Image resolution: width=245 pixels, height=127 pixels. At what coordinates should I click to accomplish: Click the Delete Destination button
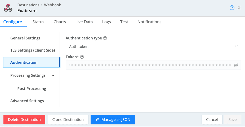[x=24, y=120]
